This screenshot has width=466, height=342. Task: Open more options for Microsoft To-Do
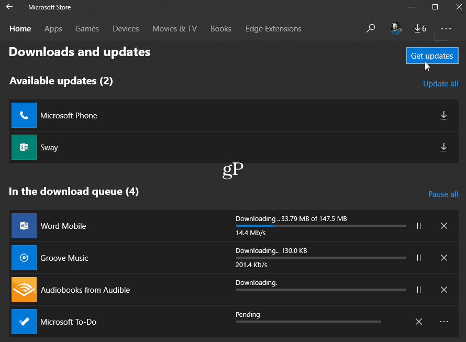point(443,322)
